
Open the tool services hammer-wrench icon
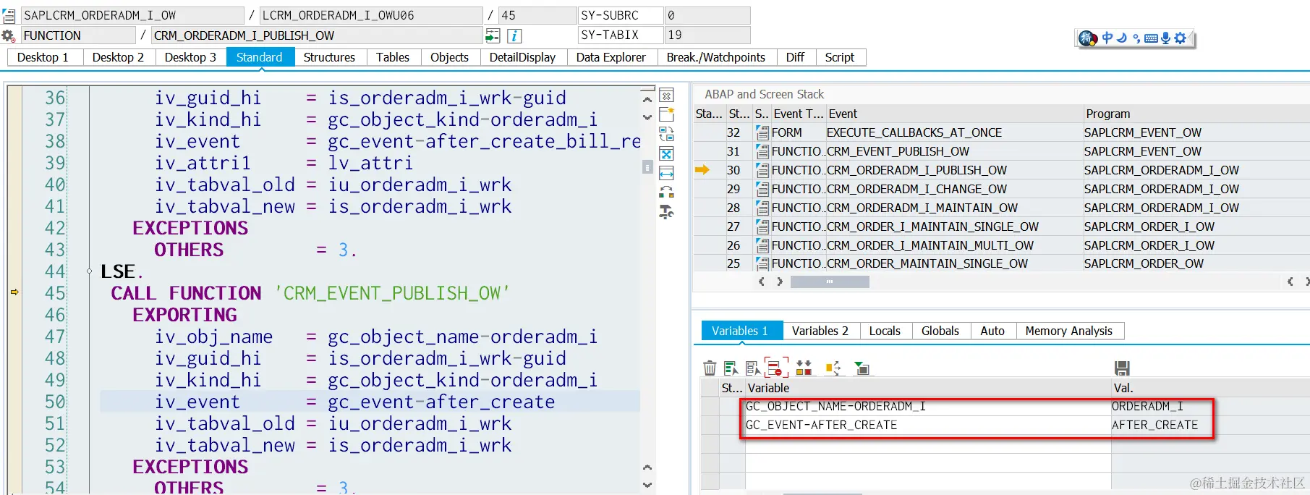pyautogui.click(x=666, y=212)
